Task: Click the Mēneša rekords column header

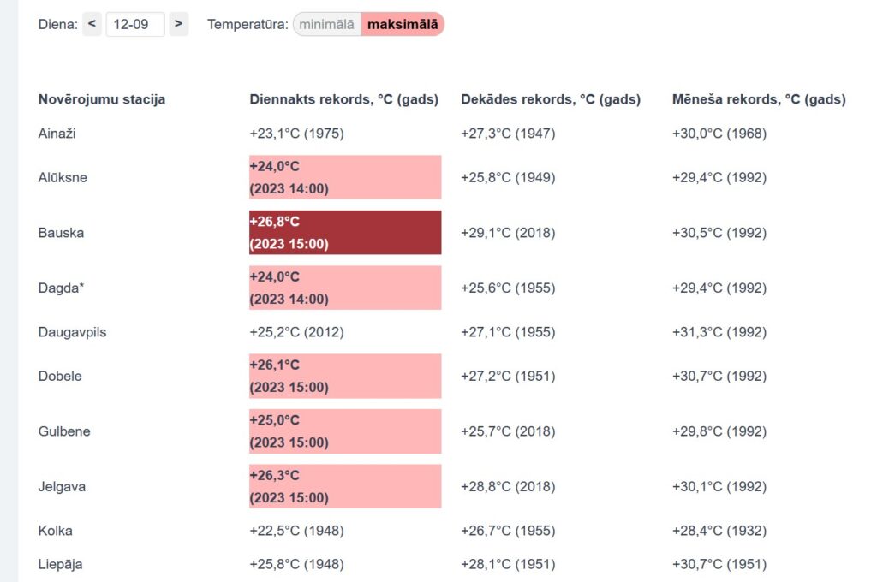Action: 759,99
